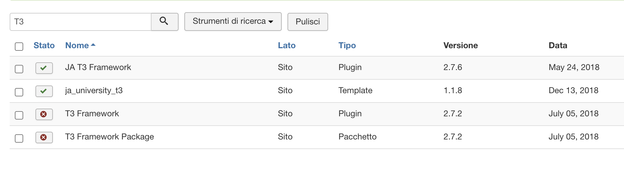This screenshot has height=169, width=624.
Task: Select the T3 Framework Package row checkbox
Action: point(19,138)
